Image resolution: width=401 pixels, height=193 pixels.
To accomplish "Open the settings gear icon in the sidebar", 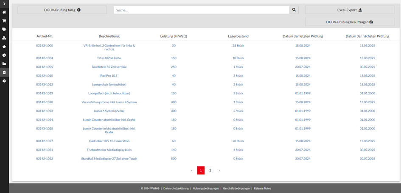I will pyautogui.click(x=4, y=81).
